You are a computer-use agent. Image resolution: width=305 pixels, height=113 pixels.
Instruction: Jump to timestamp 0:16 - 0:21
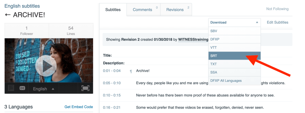click(x=112, y=107)
